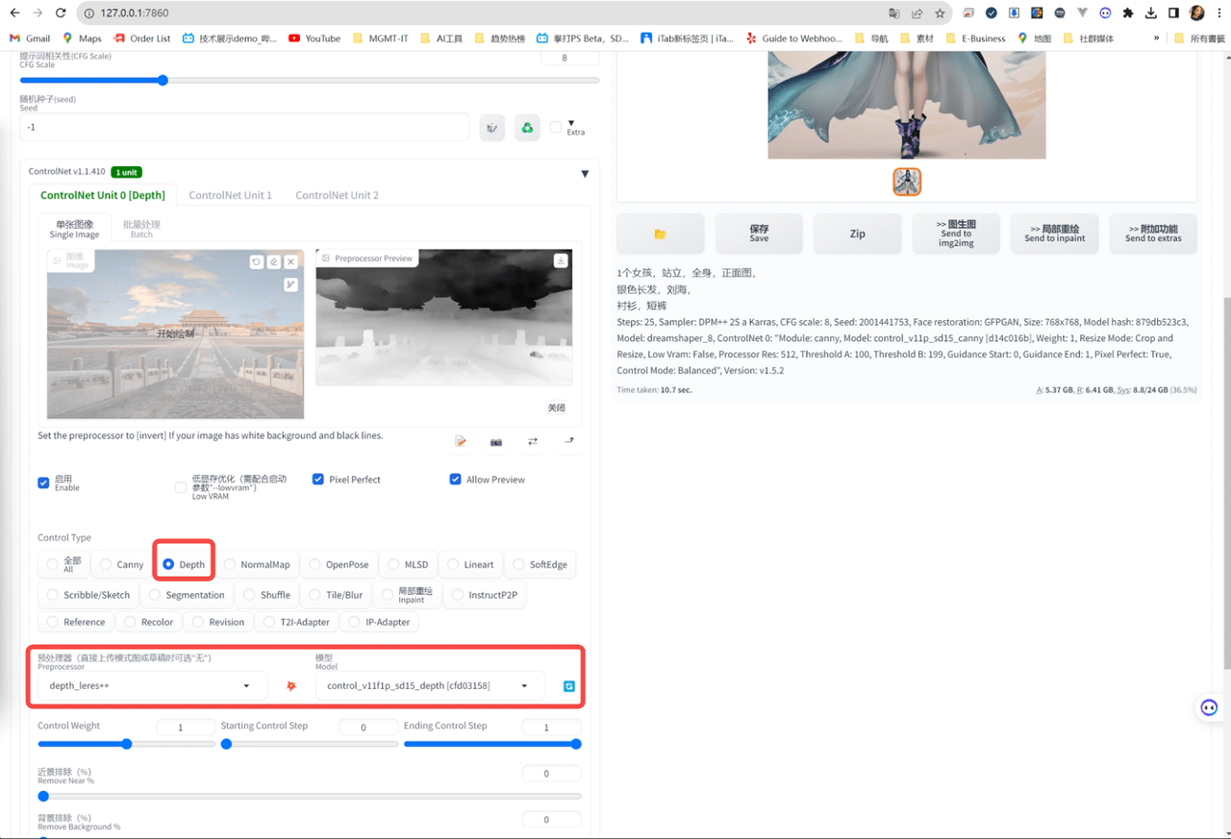
Task: Switch to the Batch tab
Action: tap(141, 229)
